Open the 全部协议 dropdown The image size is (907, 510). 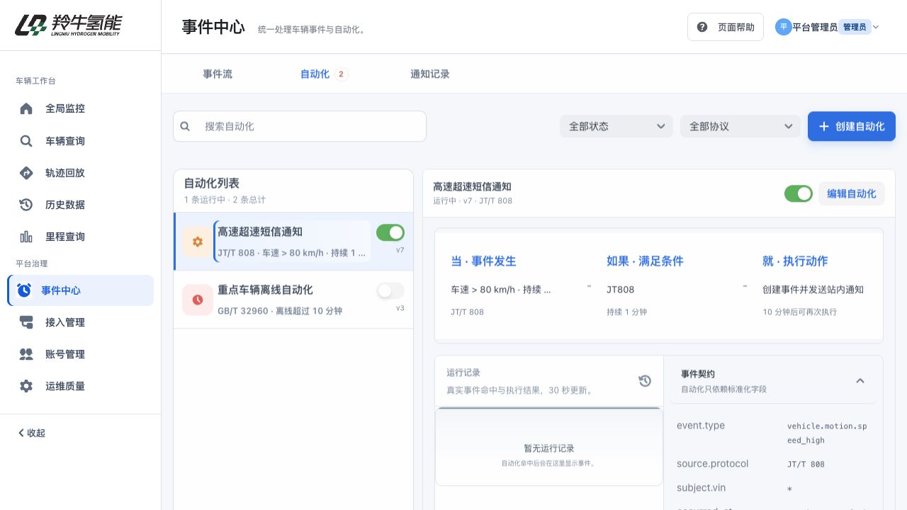[740, 126]
